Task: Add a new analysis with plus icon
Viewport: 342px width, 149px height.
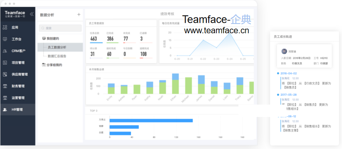Action: pos(79,15)
